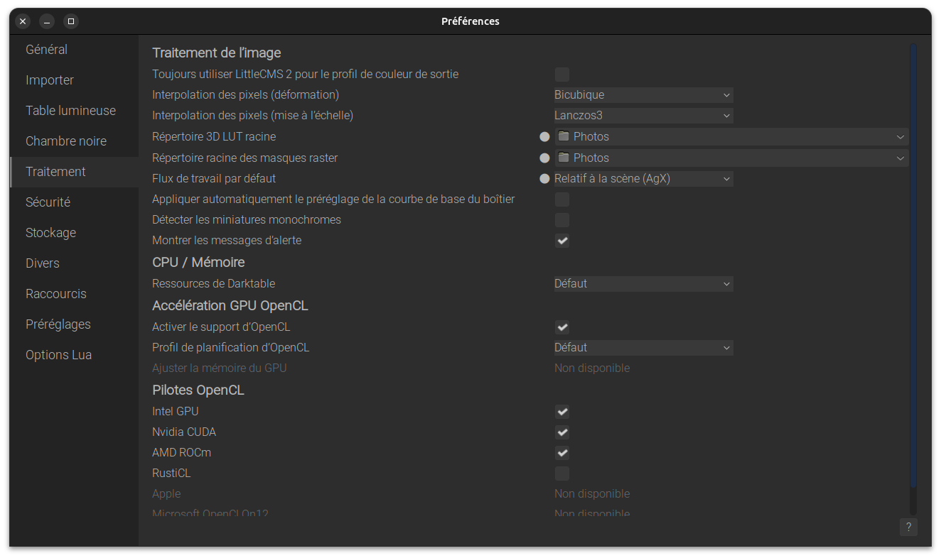This screenshot has height=558, width=941.
Task: Open the Options Lua section
Action: coord(58,355)
